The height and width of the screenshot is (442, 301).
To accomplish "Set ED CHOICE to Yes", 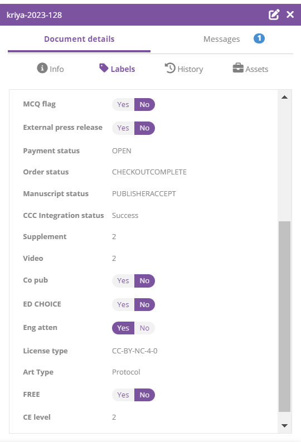I will [123, 305].
